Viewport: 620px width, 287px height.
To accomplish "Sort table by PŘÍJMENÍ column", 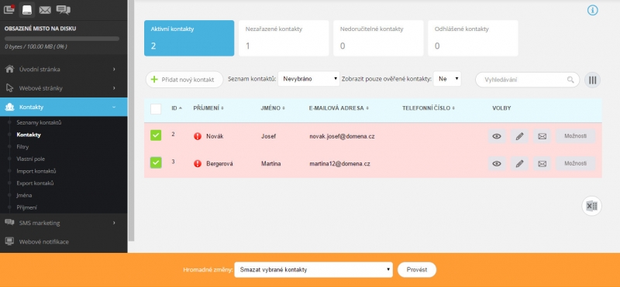I will click(208, 108).
